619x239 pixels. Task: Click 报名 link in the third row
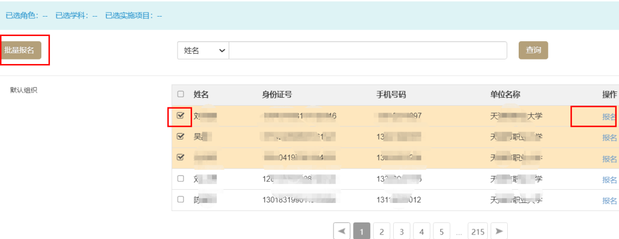[x=609, y=158]
